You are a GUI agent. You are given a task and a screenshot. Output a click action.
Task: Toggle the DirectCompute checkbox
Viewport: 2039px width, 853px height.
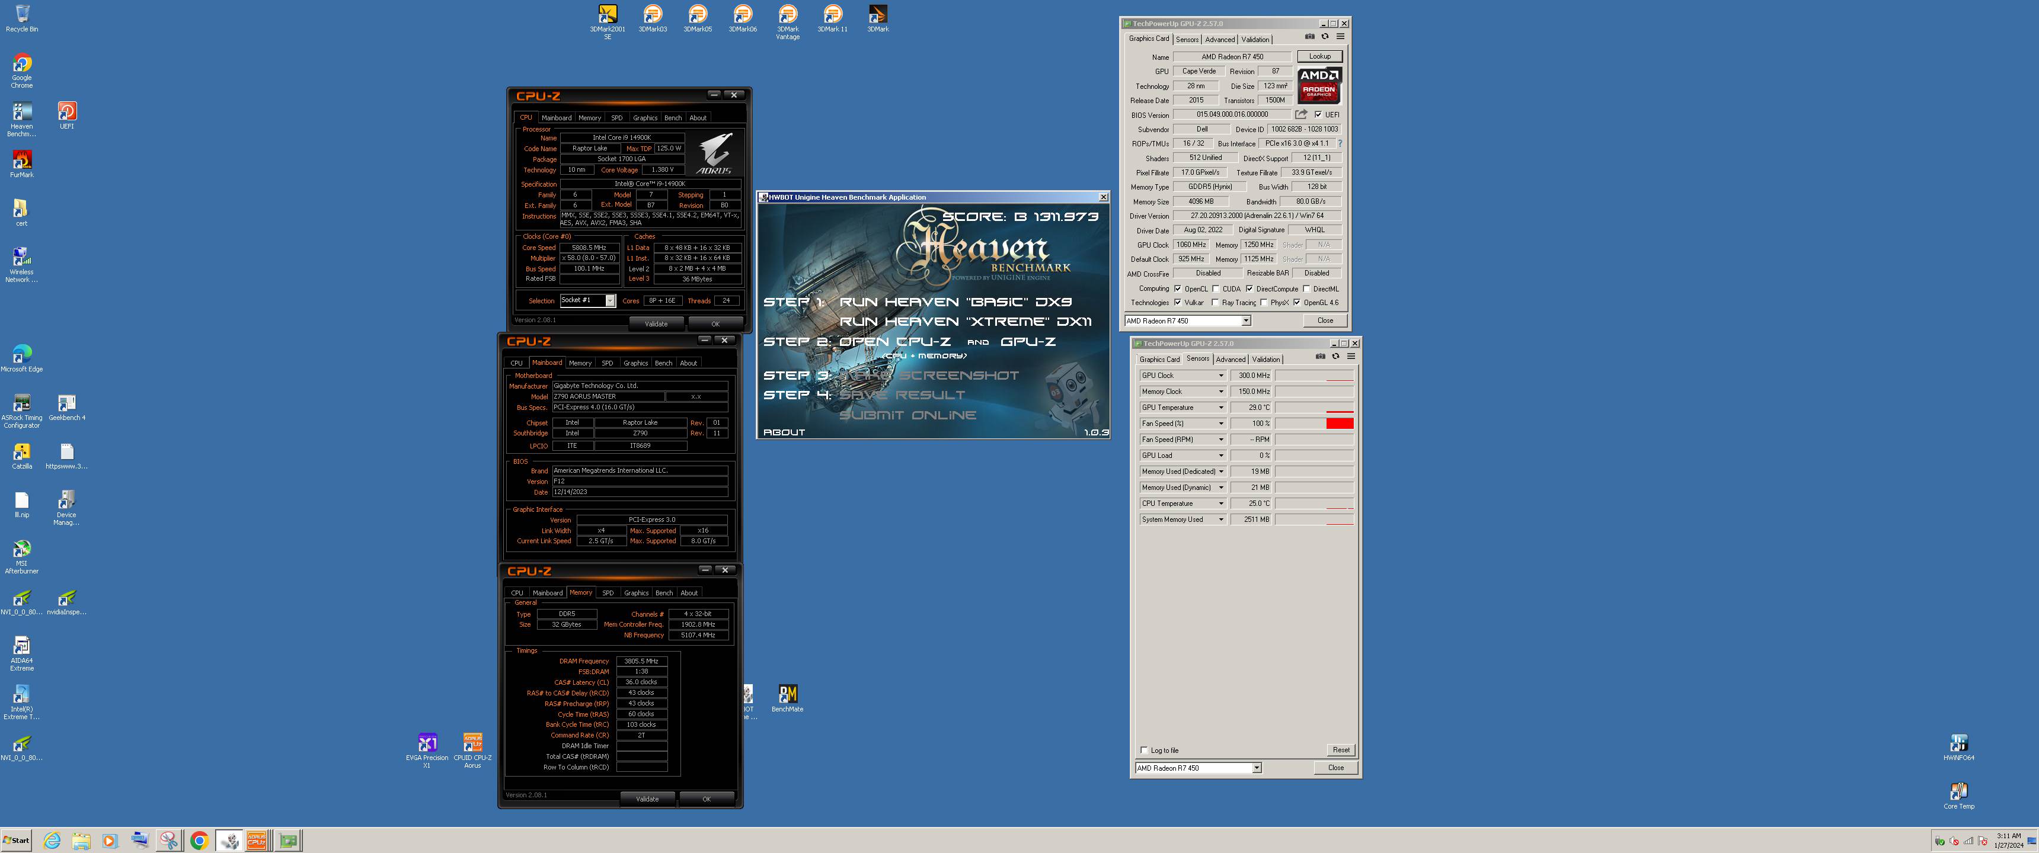1249,289
